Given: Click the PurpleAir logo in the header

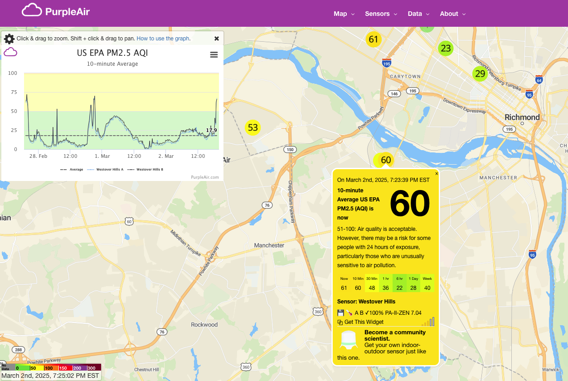Looking at the screenshot, I should coord(56,10).
